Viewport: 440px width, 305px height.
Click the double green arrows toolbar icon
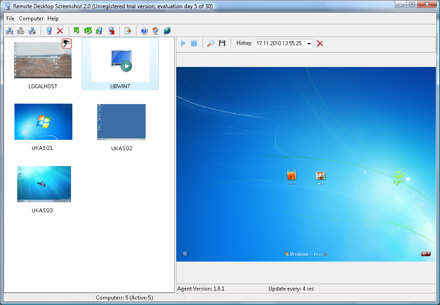(88, 31)
